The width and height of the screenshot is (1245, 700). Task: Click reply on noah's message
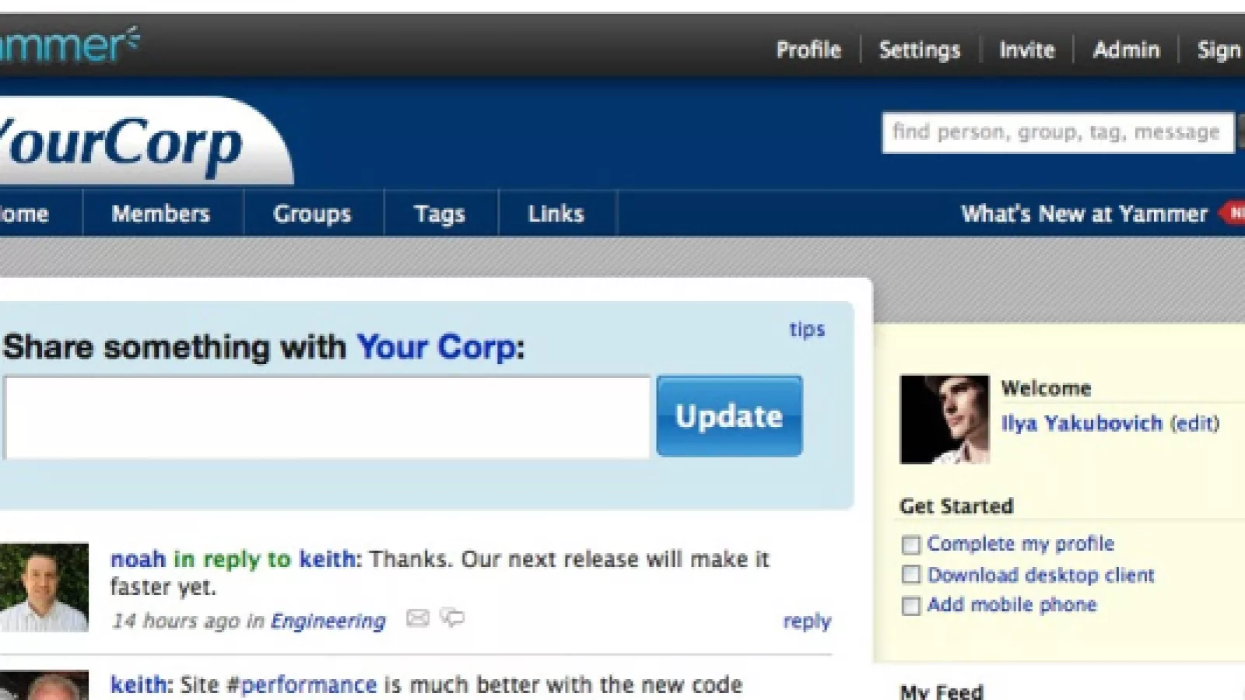point(807,621)
